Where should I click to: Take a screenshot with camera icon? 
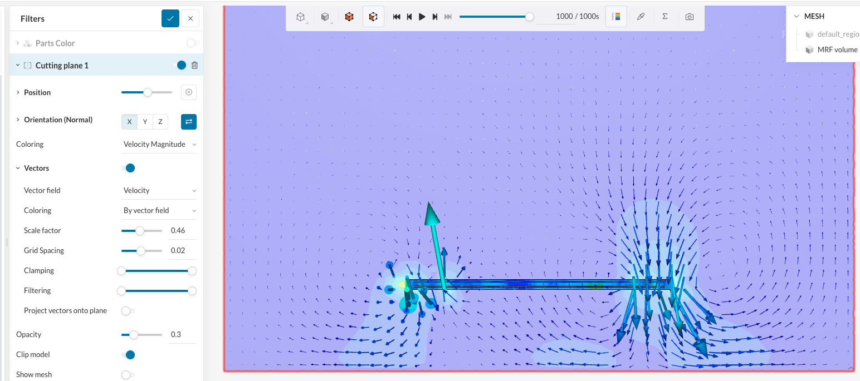click(x=690, y=17)
